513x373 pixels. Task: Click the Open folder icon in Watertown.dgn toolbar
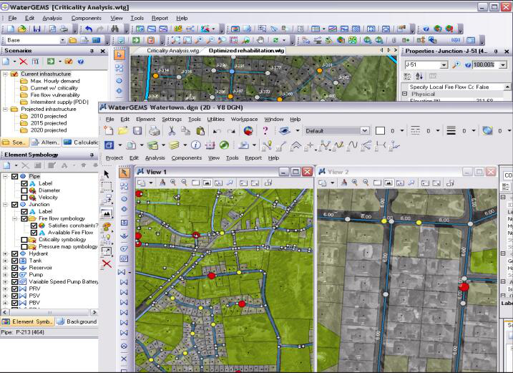(123, 131)
